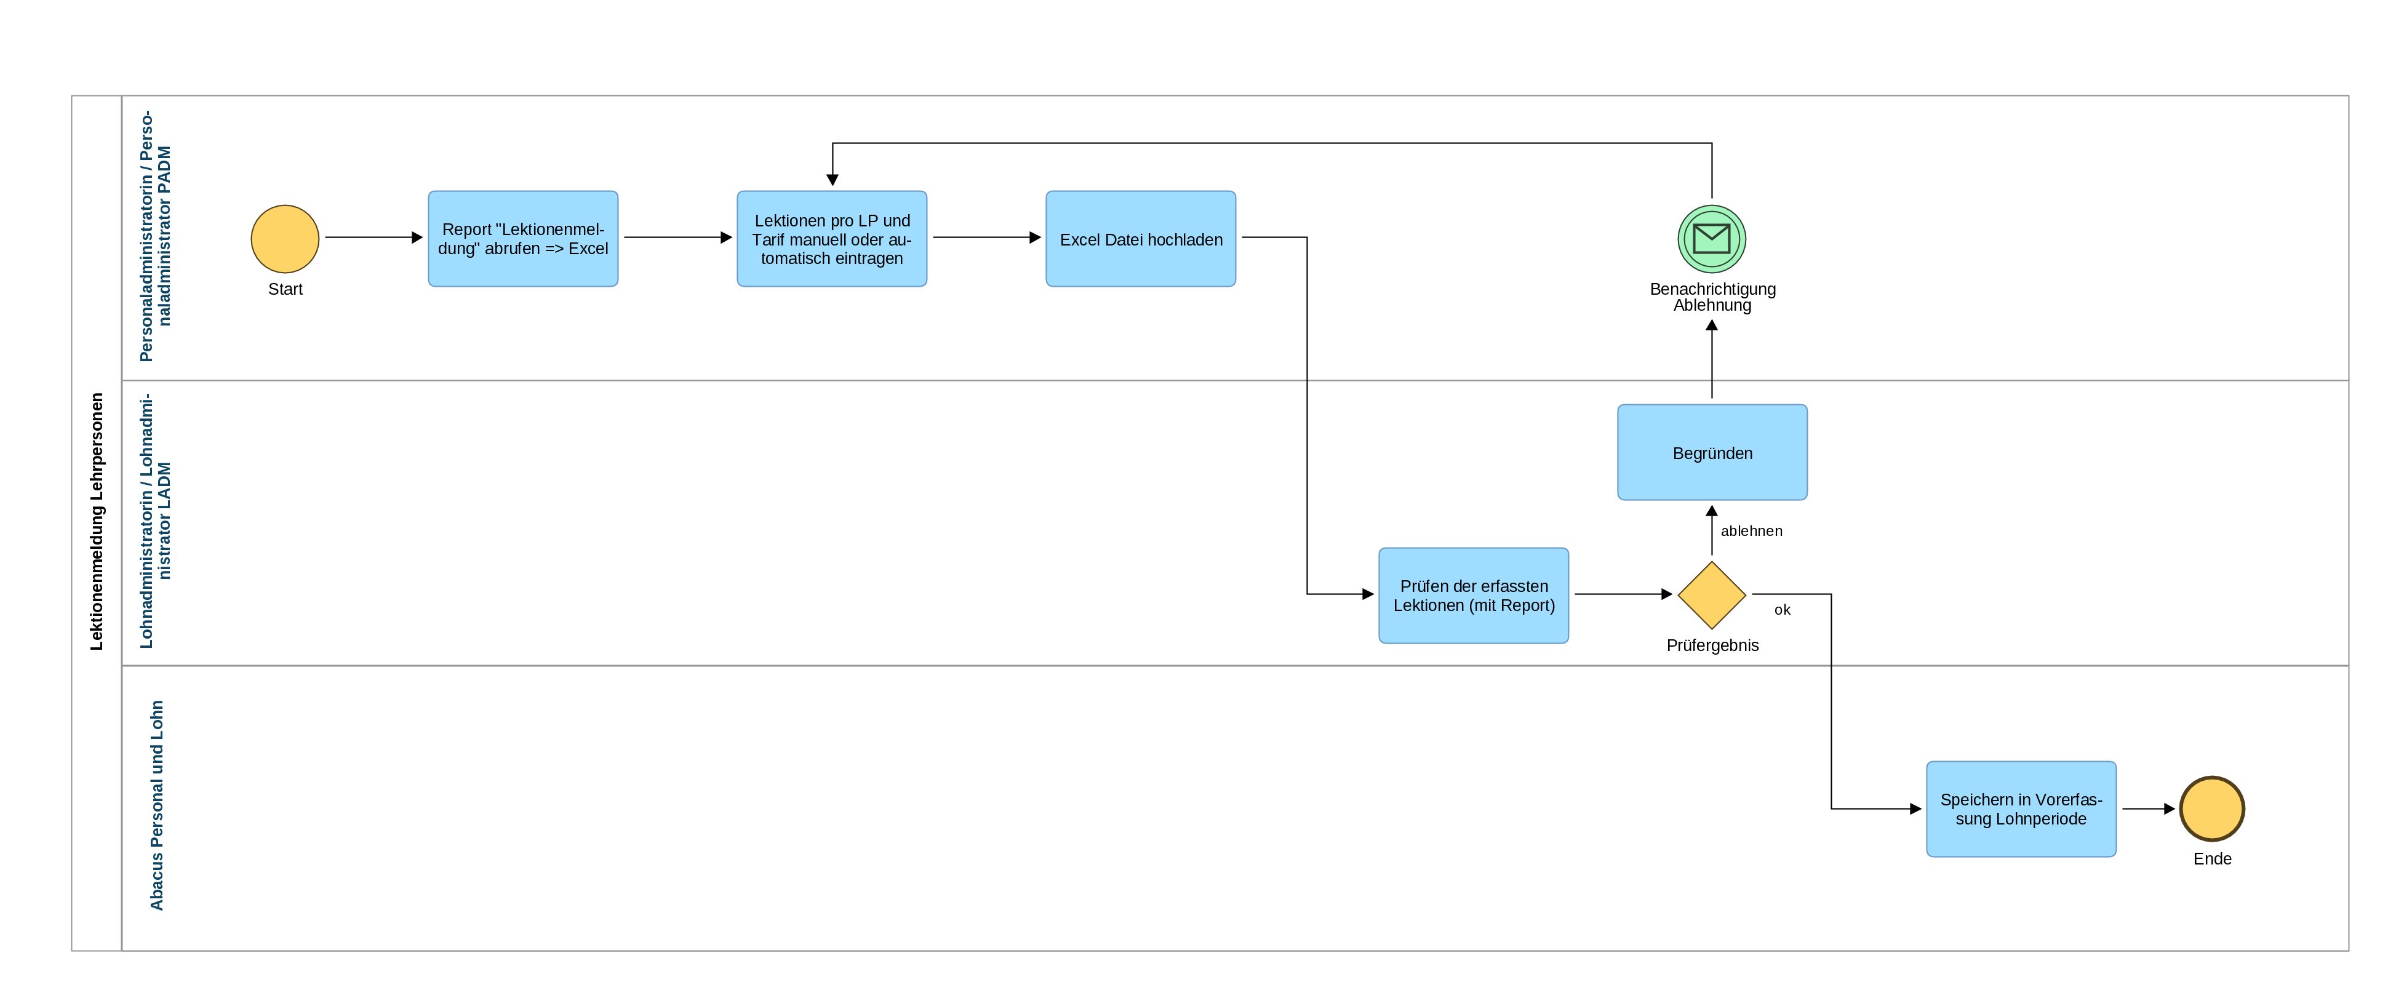Click the Start label text
This screenshot has width=2388, height=990.
click(285, 289)
